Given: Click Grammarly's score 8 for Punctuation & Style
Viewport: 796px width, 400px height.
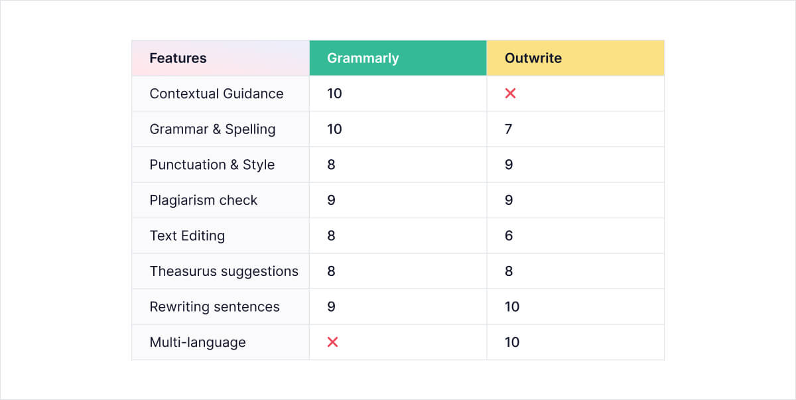Looking at the screenshot, I should coord(331,165).
